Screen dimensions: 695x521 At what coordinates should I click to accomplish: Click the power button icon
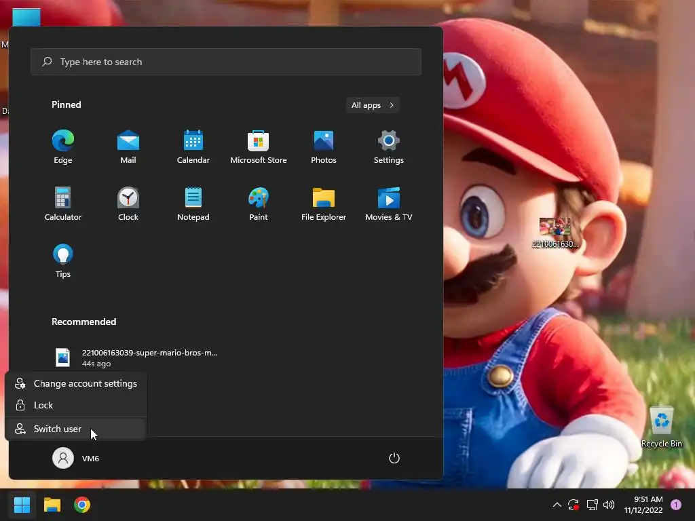pos(394,458)
